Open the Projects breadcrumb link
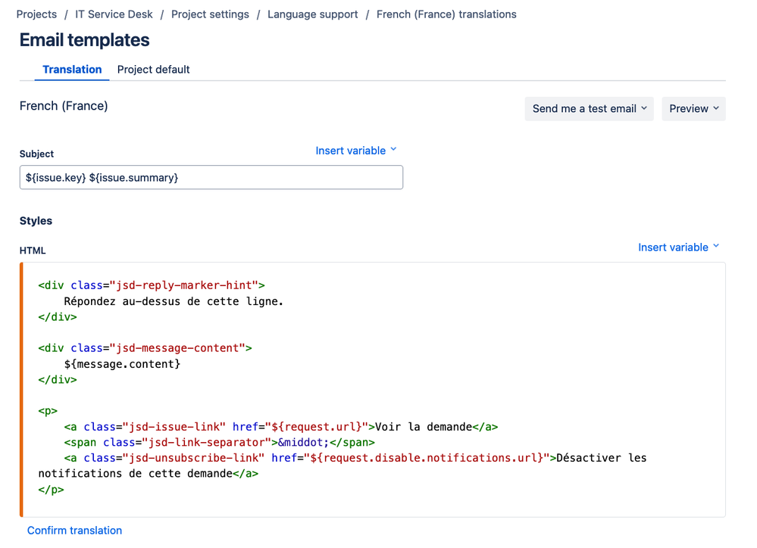The image size is (757, 548). click(x=36, y=14)
